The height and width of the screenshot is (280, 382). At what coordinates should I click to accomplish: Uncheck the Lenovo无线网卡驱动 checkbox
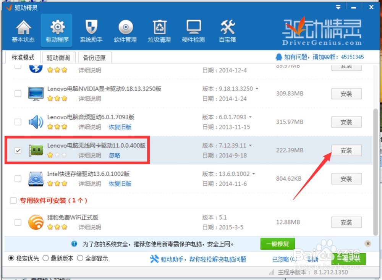(x=18, y=151)
